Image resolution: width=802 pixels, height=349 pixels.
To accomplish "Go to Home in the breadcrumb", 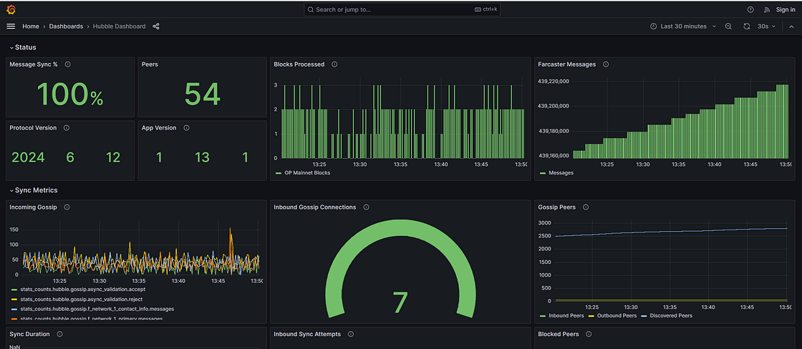I will 31,26.
